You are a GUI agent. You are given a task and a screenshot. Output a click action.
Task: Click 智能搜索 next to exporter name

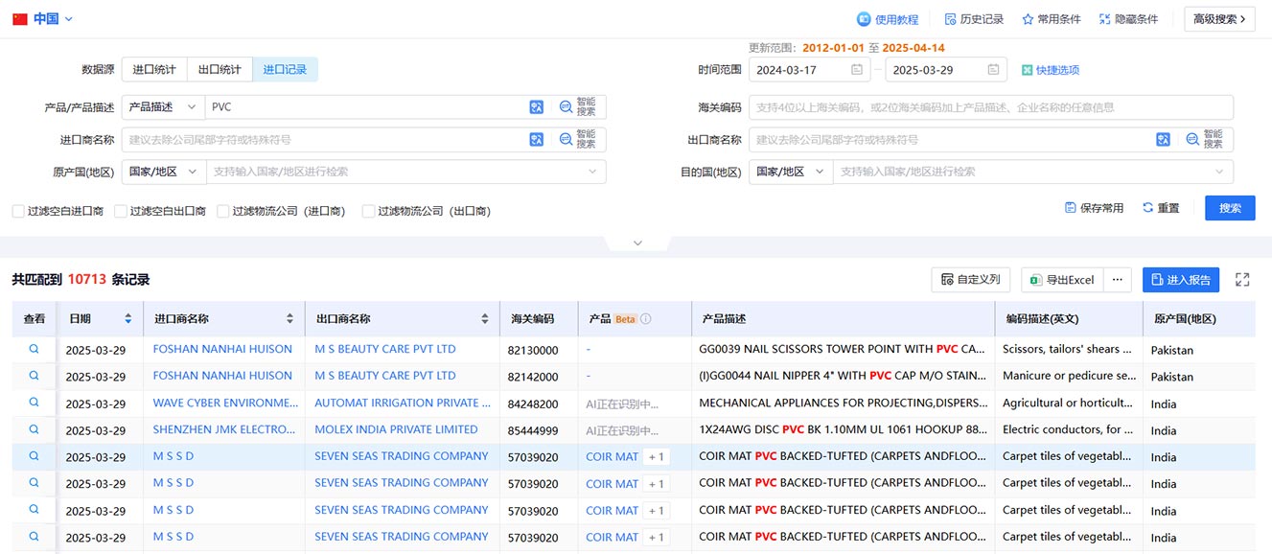pyautogui.click(x=1205, y=140)
